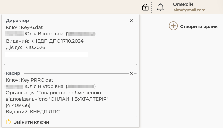Screen dimensions: 223x128
Task: Click the blank white field in Директор card
Action: point(46,55)
